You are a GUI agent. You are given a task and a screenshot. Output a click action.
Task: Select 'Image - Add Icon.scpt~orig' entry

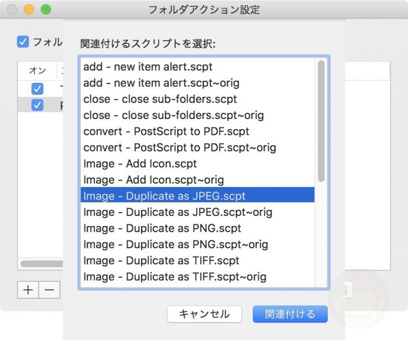(198, 180)
